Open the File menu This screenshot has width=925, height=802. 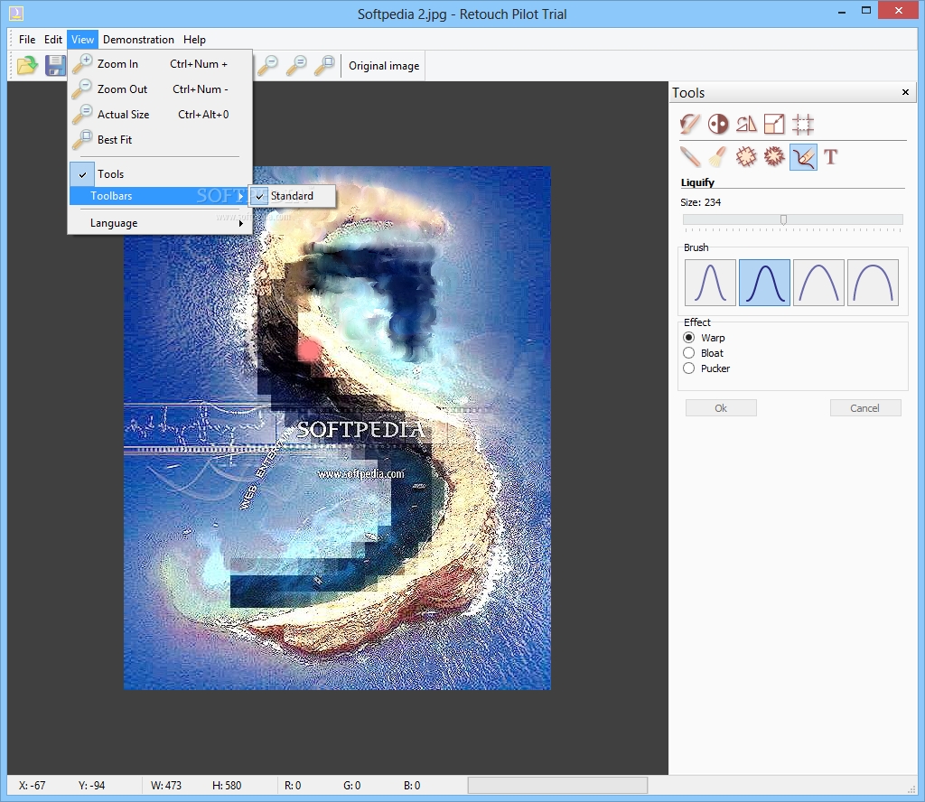coord(27,40)
